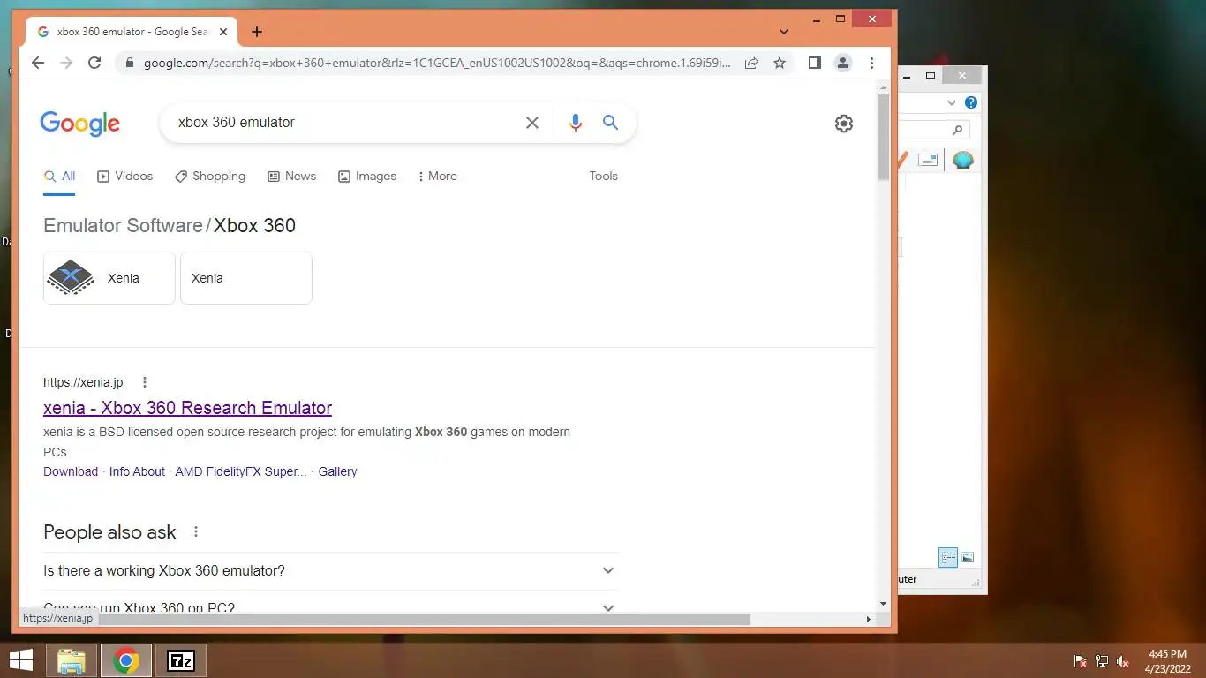Switch to the News tab
This screenshot has height=678, width=1206.
click(x=291, y=177)
